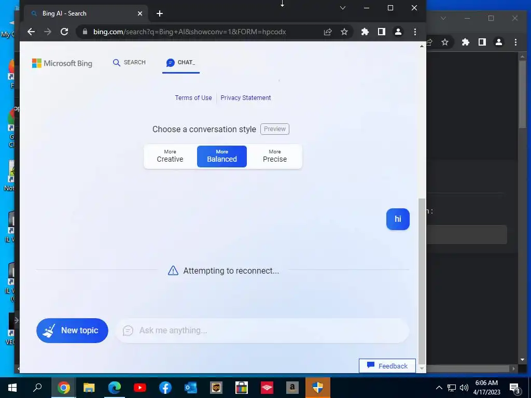Click the page vertical scrollbar thumb
Viewport: 531px width, 398px height.
(x=422, y=281)
